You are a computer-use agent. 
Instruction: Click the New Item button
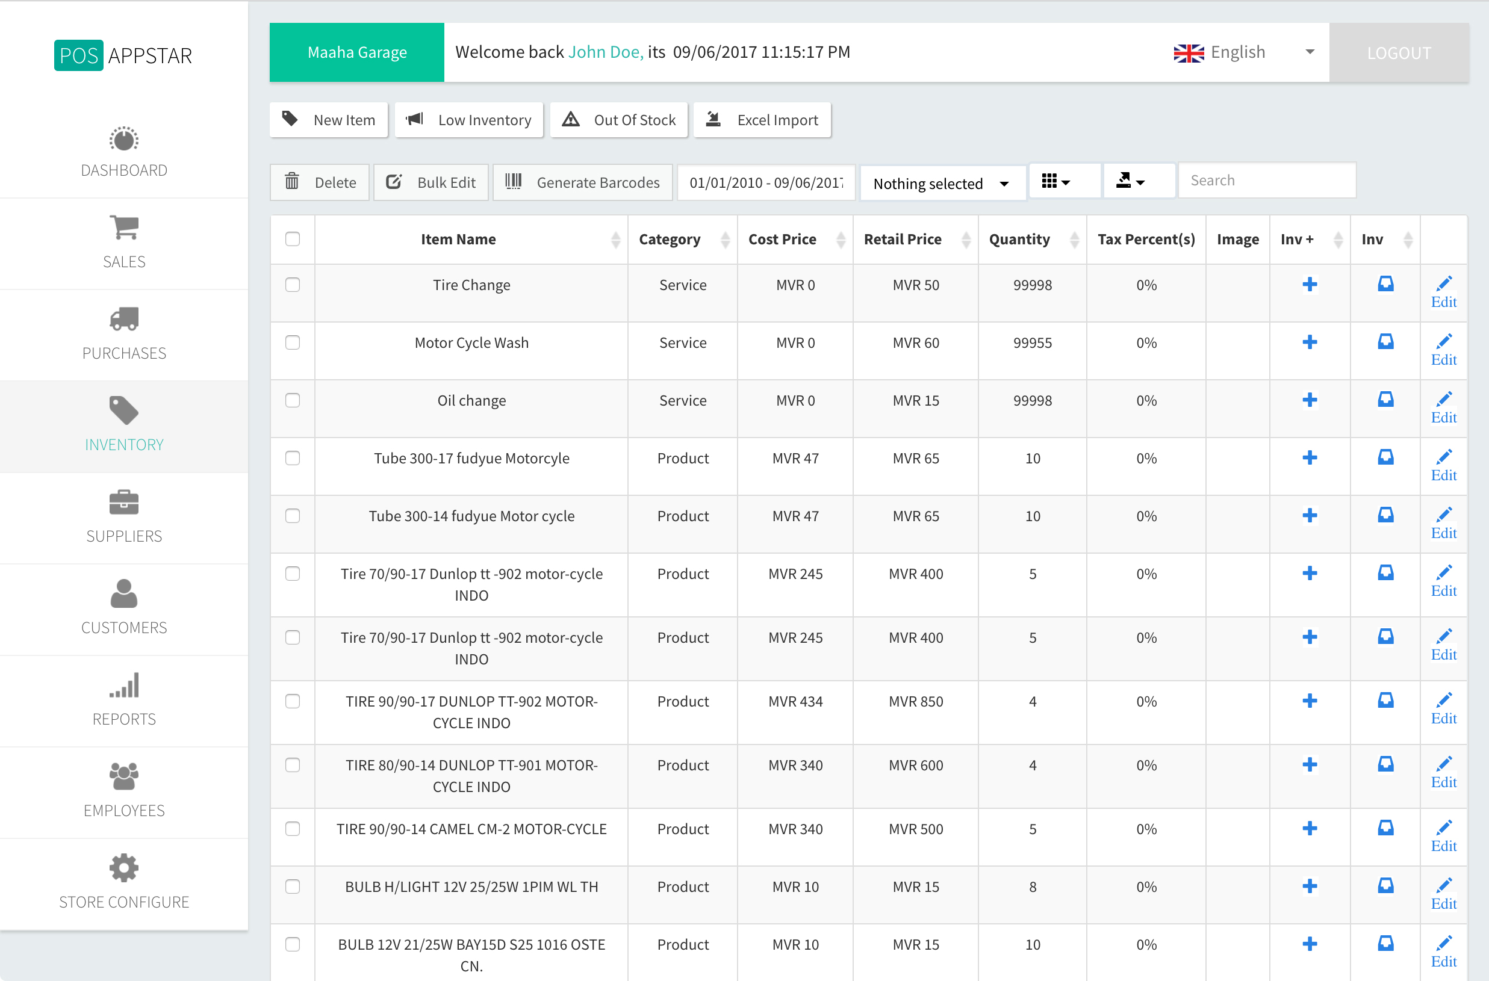(329, 120)
